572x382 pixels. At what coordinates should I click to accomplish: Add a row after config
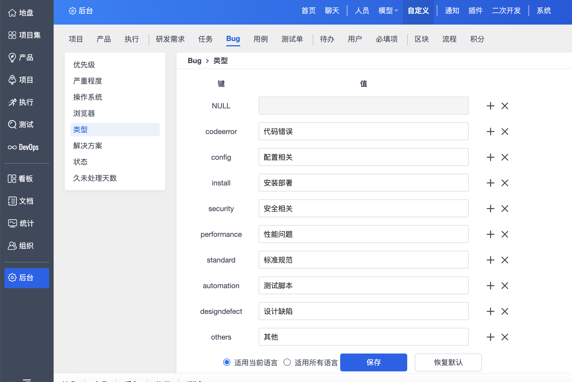(490, 157)
